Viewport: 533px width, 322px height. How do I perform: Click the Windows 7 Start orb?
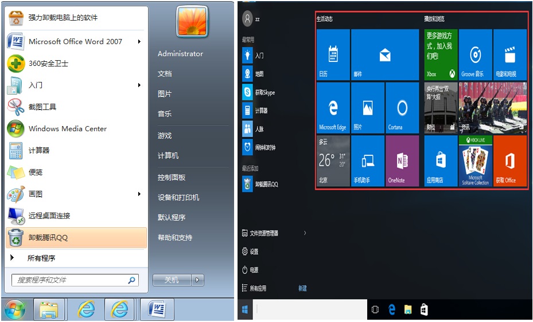pyautogui.click(x=15, y=309)
